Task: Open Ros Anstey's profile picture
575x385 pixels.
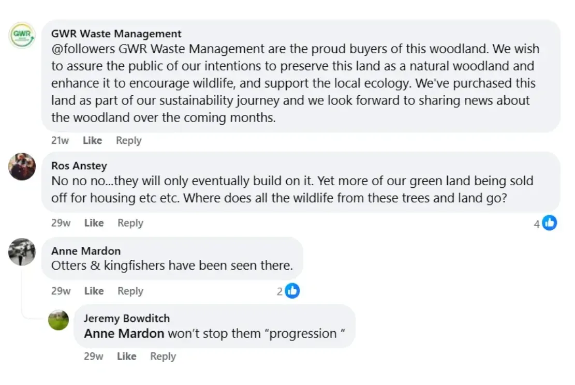Action: (x=22, y=167)
